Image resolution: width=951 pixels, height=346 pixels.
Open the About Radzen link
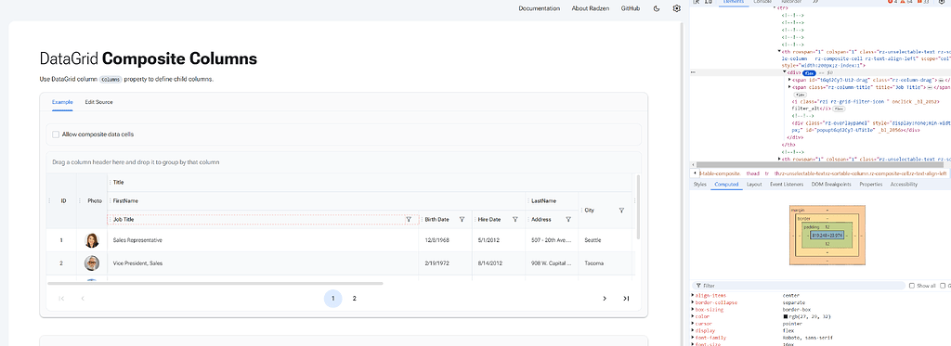pyautogui.click(x=590, y=8)
